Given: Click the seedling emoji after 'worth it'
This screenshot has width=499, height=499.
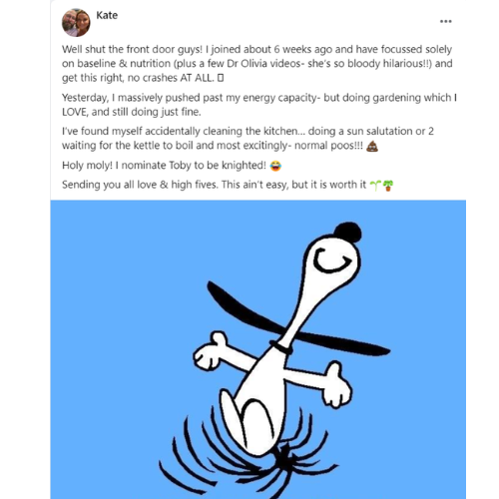Looking at the screenshot, I should [x=375, y=185].
